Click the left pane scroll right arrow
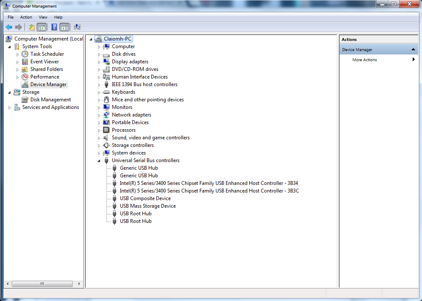The height and width of the screenshot is (301, 422). coord(79,284)
